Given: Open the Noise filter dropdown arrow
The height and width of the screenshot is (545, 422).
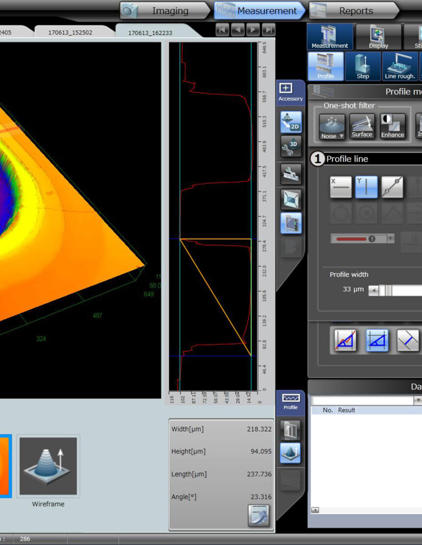Looking at the screenshot, I should pos(342,136).
